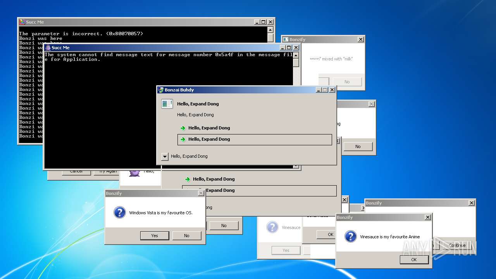Click the back Succ Me console title icon
496x279 pixels.
pyautogui.click(x=22, y=22)
